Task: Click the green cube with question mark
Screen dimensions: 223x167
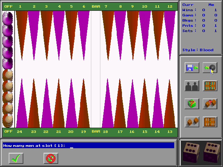Action: 192,104
